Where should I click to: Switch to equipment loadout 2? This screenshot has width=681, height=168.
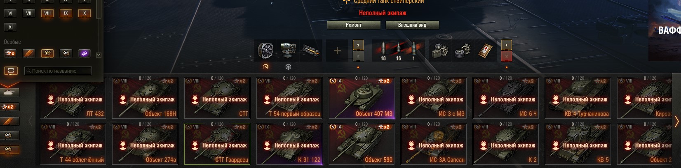[358, 56]
